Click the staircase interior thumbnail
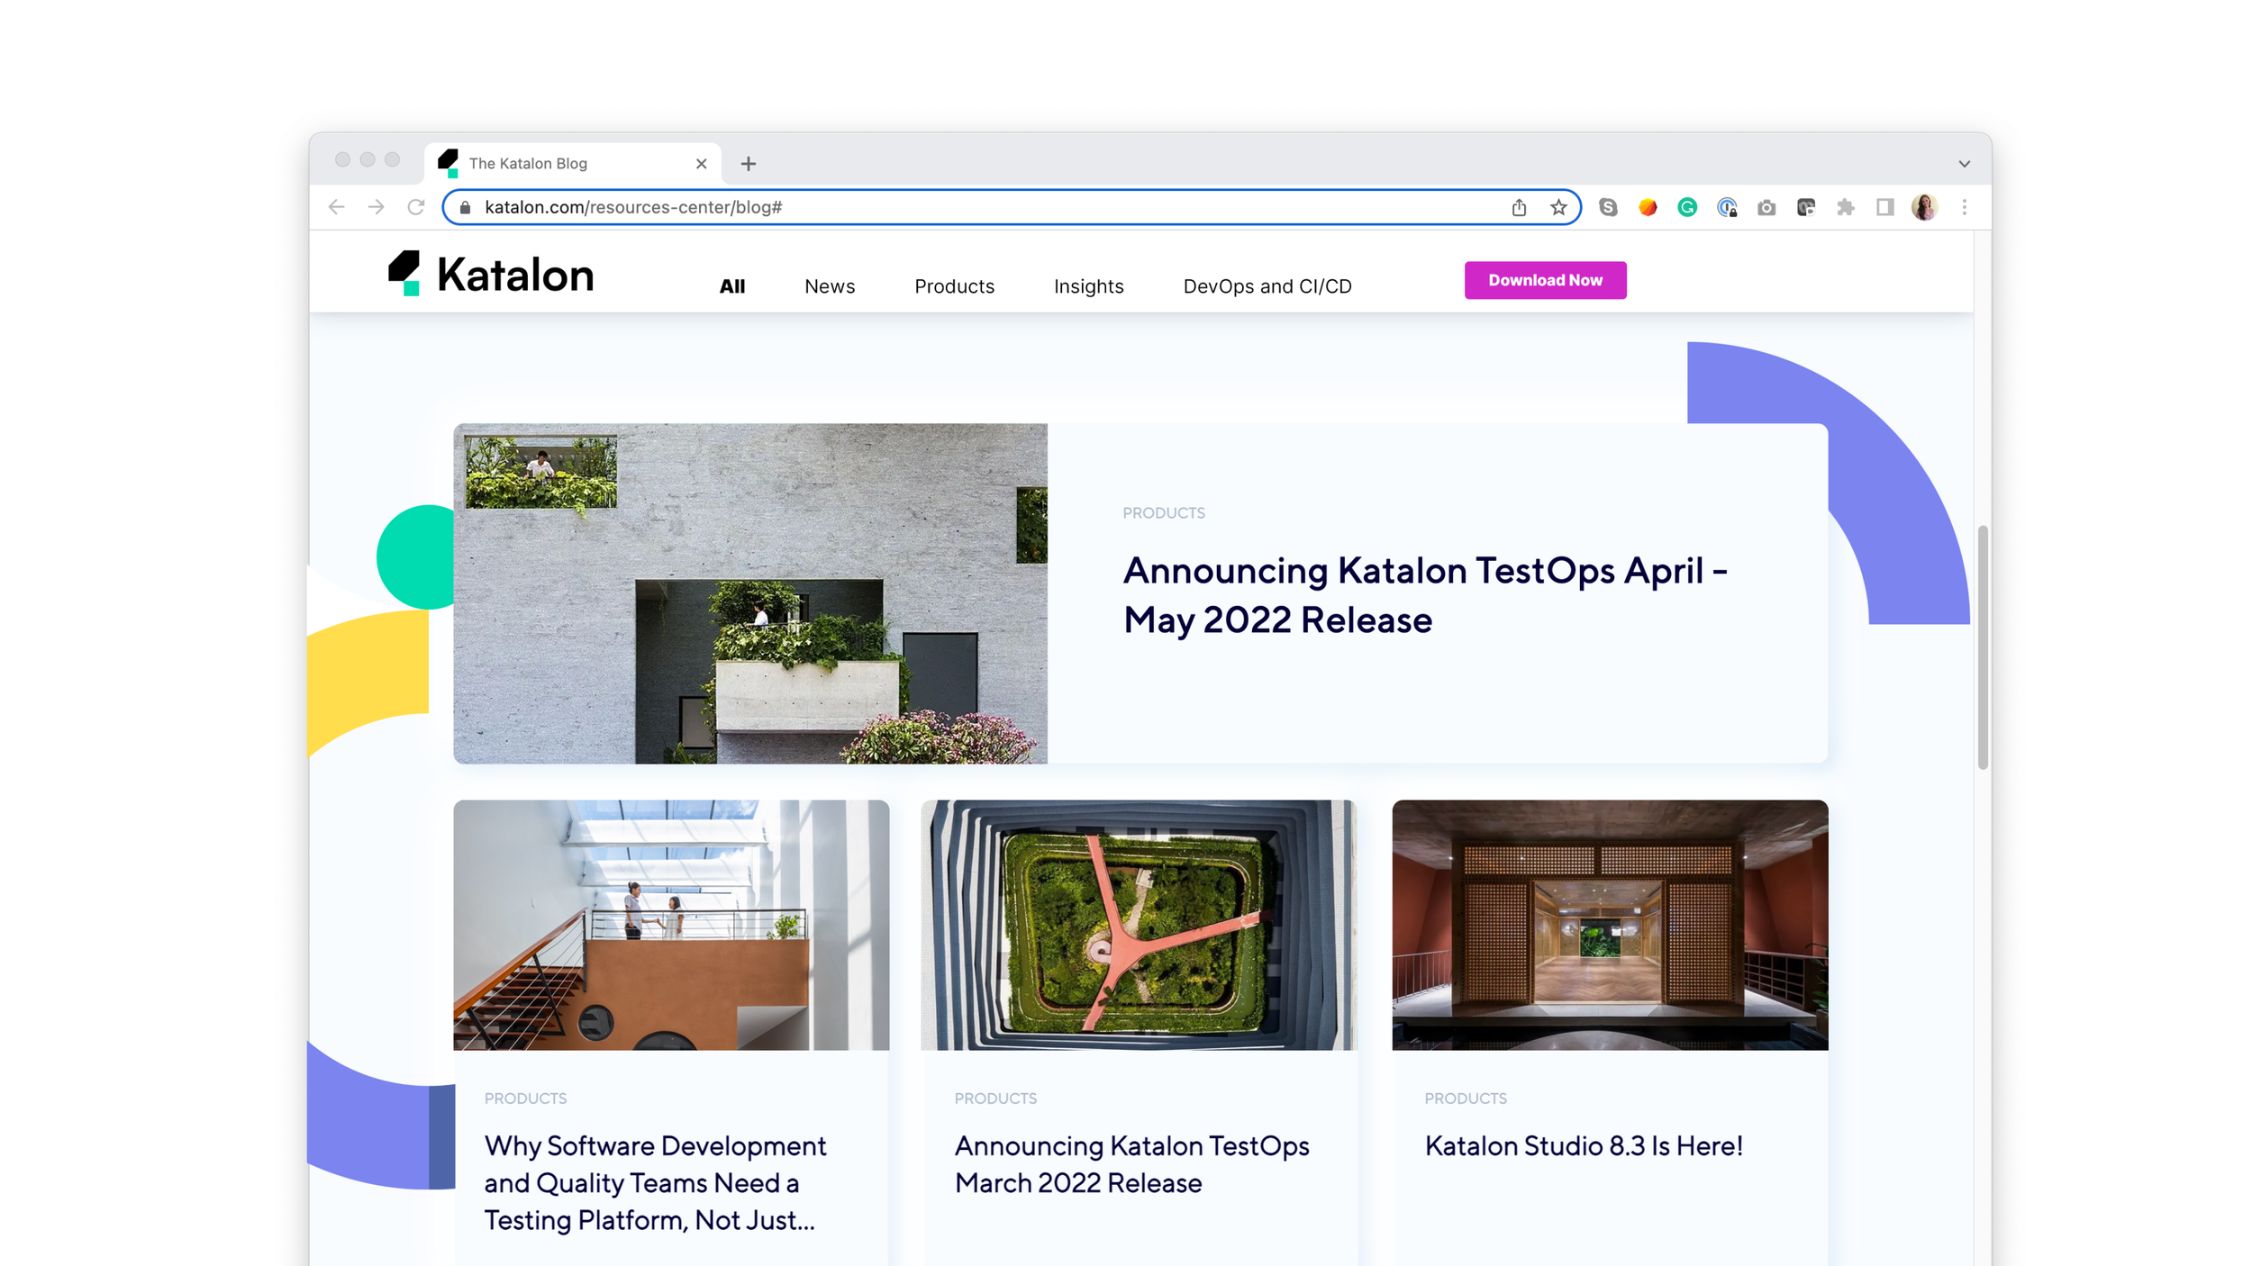 tap(671, 925)
